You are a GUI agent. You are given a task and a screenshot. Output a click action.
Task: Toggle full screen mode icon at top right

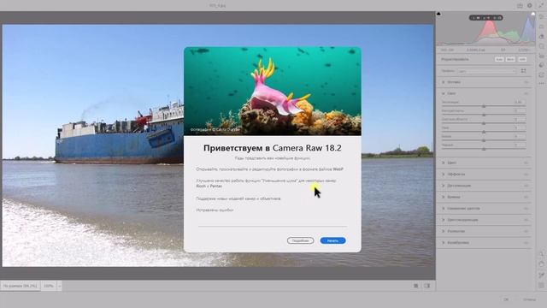point(541,6)
